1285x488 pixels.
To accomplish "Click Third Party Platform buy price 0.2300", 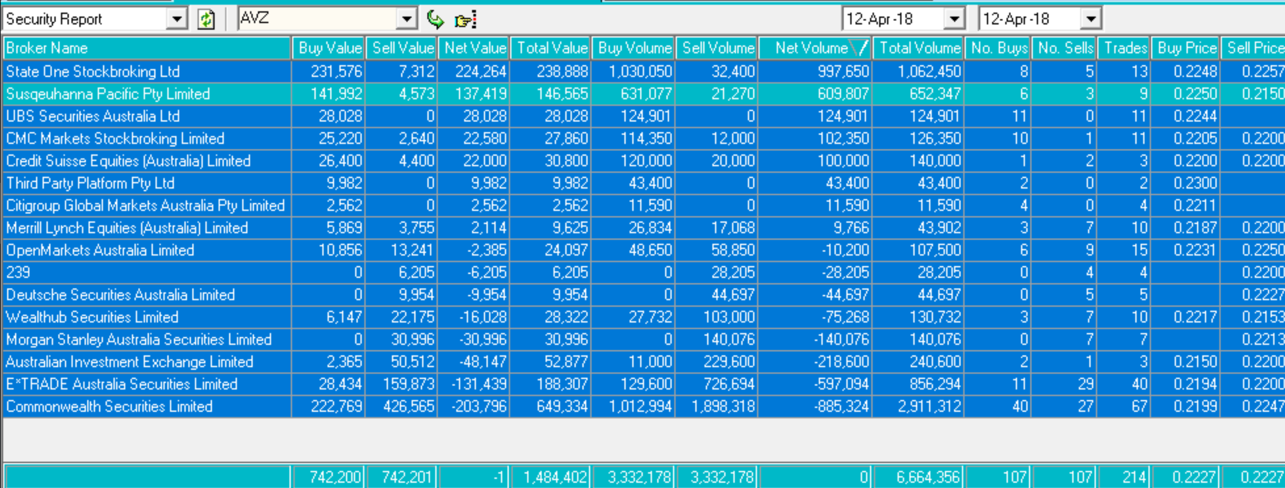I will click(x=1195, y=183).
